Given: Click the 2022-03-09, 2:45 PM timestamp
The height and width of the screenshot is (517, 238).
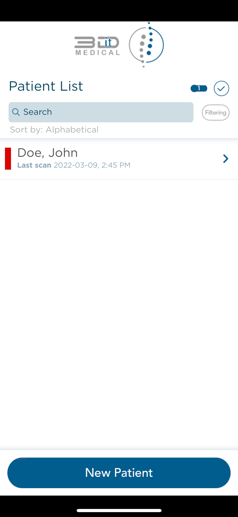Looking at the screenshot, I should tap(92, 165).
